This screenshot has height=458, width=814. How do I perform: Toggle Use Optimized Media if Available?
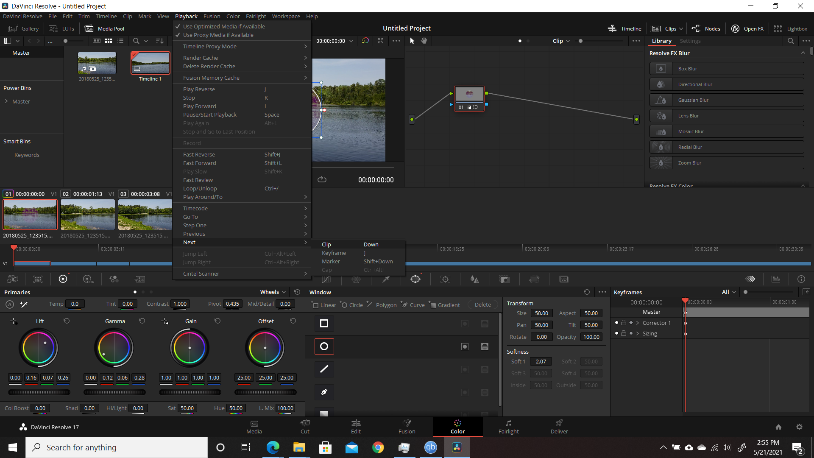point(242,26)
